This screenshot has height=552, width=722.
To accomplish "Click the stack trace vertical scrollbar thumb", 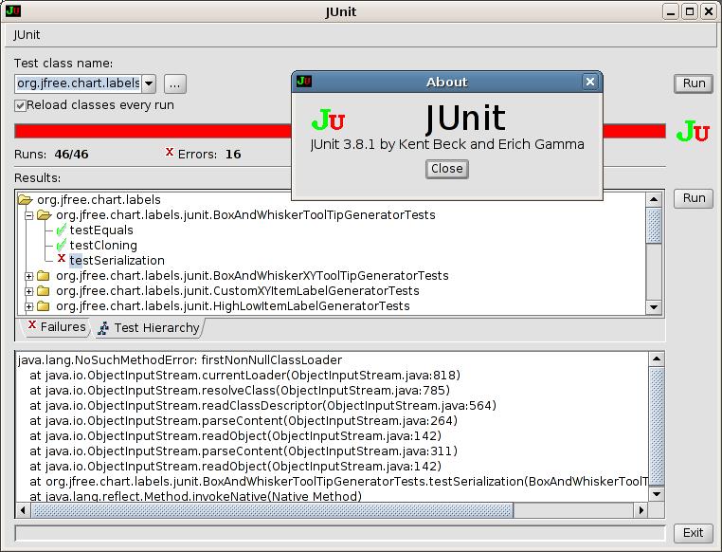I will pos(657,426).
